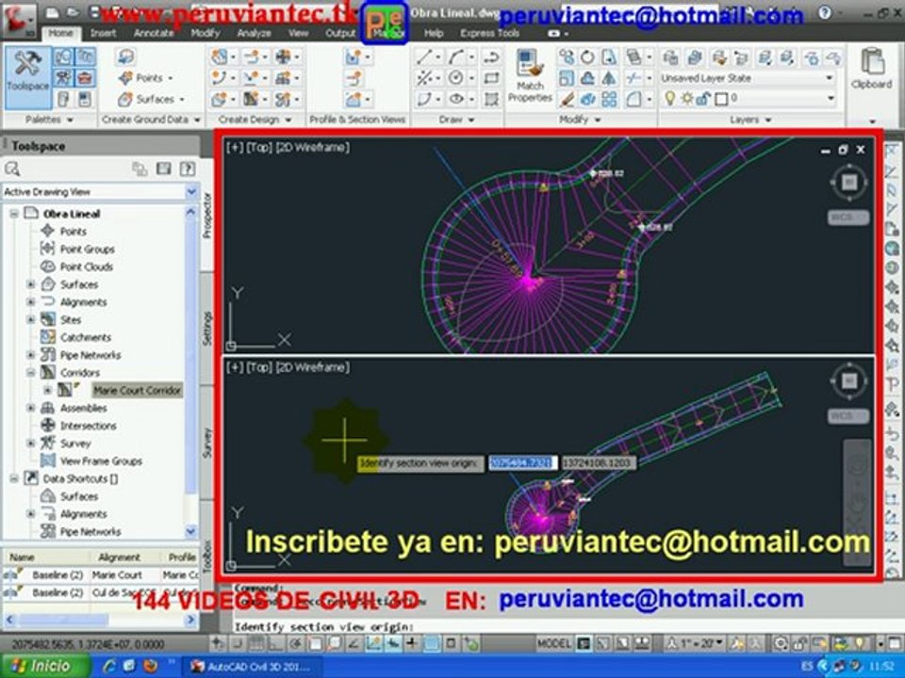Screen dimensions: 905x678
Task: Click the MODEL space button in the status bar
Action: pos(554,643)
